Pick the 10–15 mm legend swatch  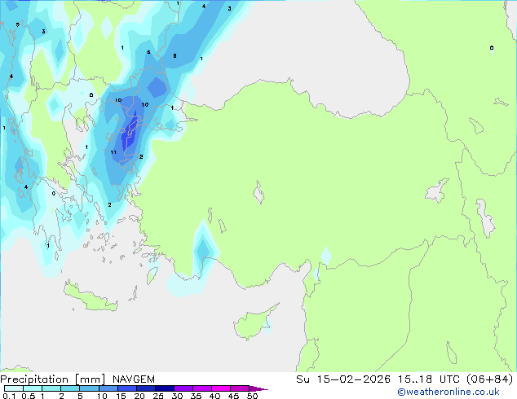(x=108, y=388)
